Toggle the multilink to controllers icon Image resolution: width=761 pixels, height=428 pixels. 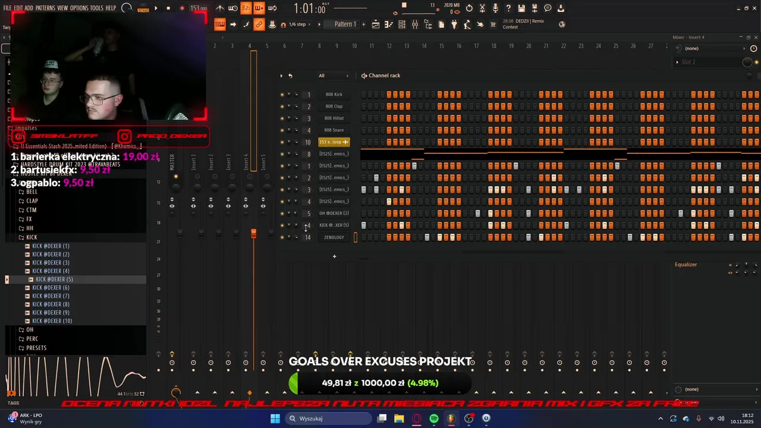click(259, 24)
